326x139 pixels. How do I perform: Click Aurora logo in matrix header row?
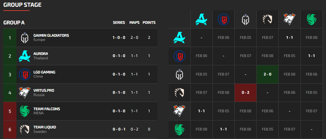coord(201,19)
